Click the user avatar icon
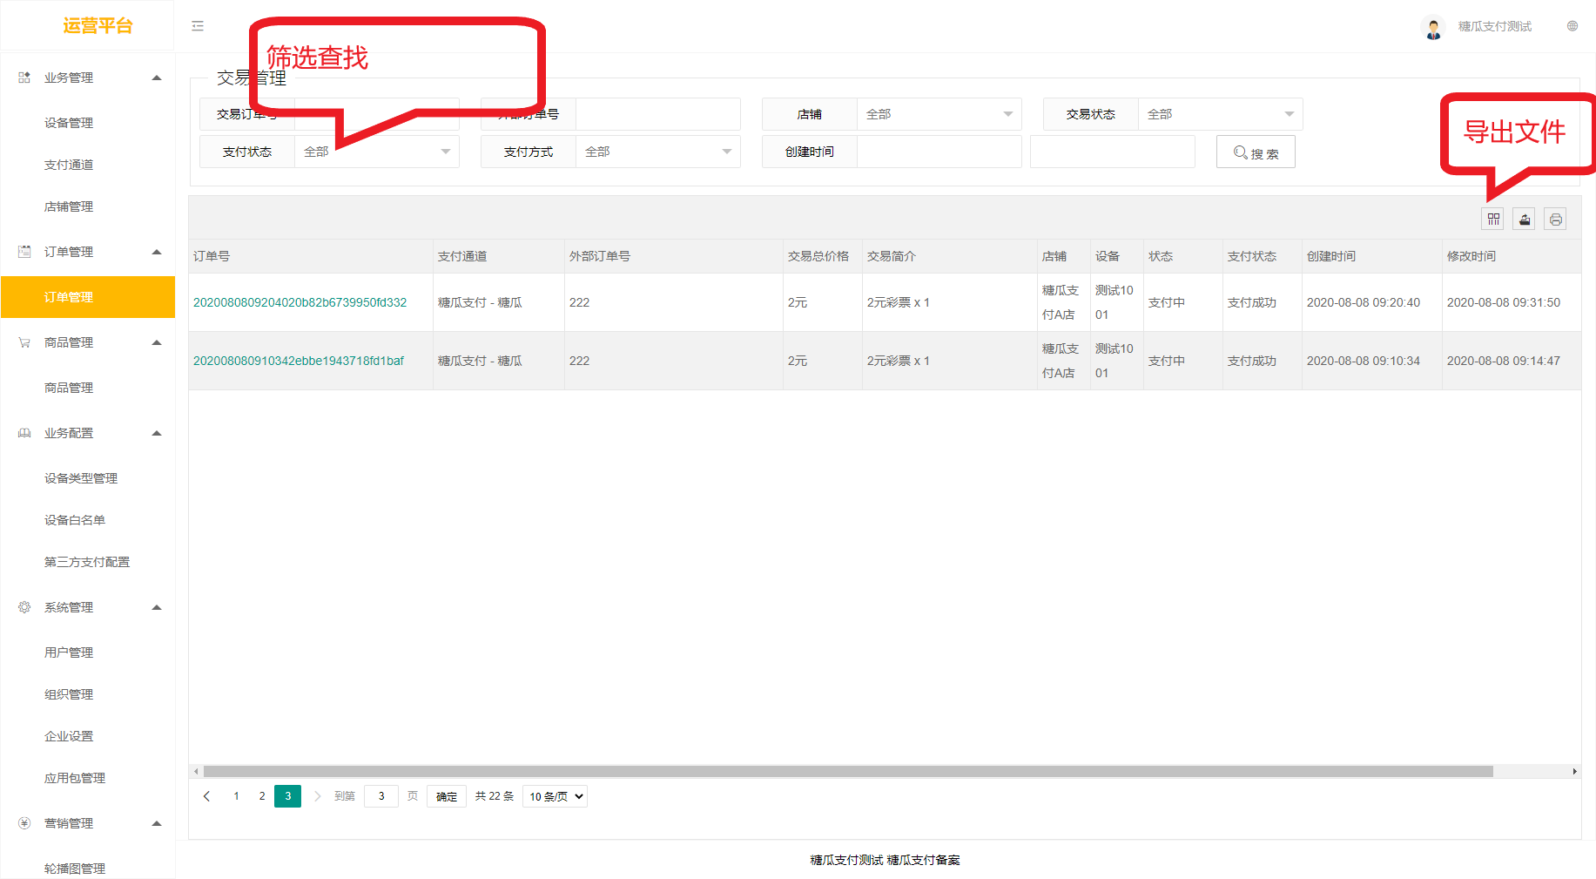 (x=1432, y=28)
